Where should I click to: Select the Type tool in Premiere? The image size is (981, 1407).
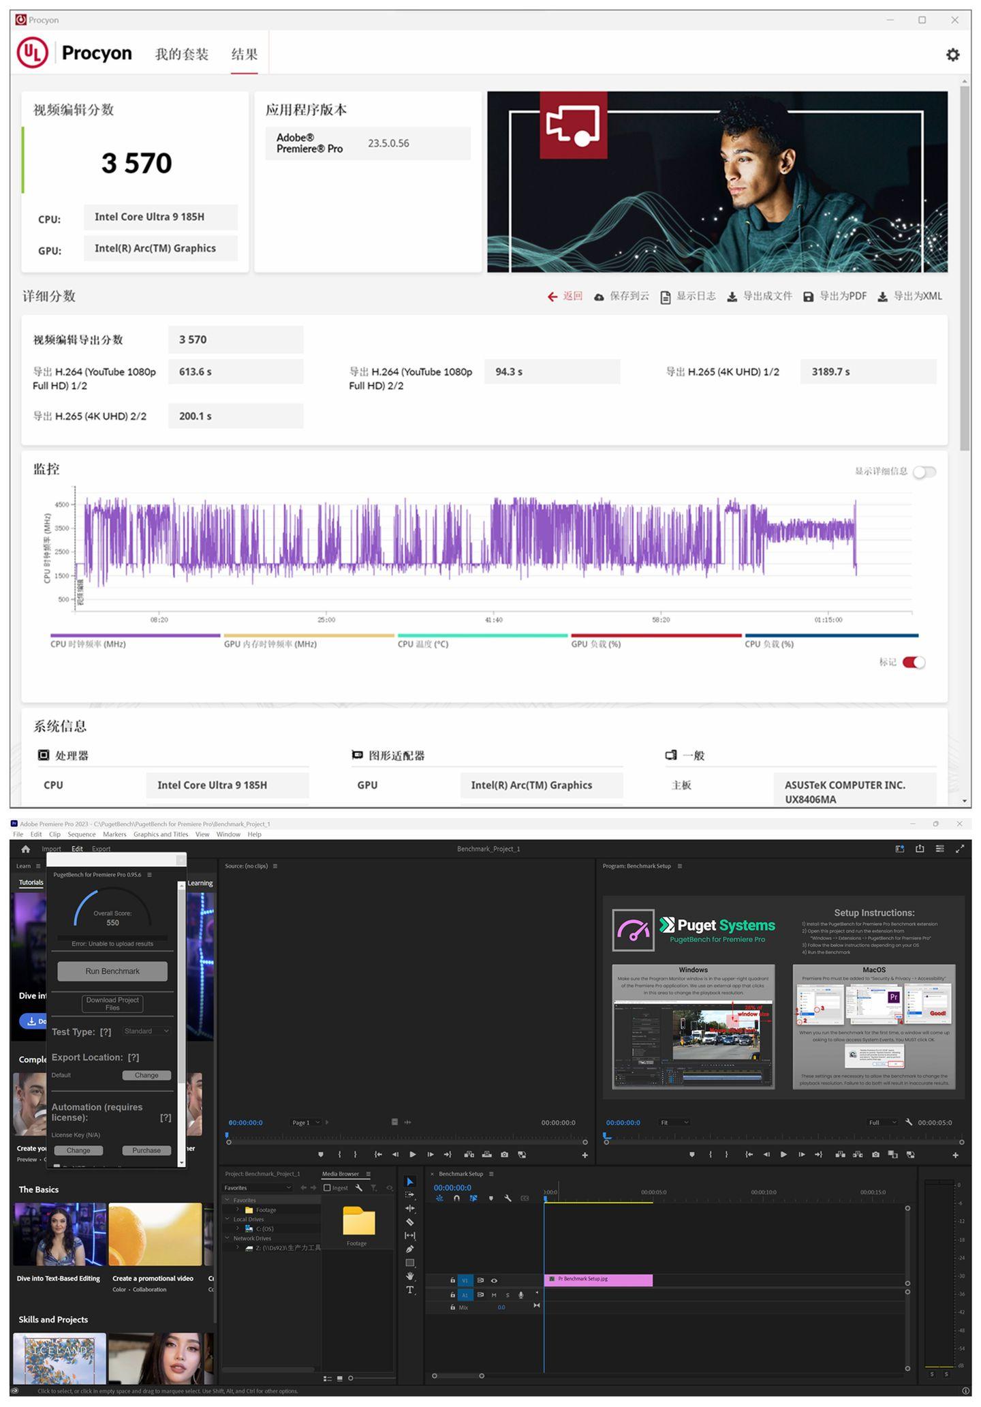pos(409,1290)
